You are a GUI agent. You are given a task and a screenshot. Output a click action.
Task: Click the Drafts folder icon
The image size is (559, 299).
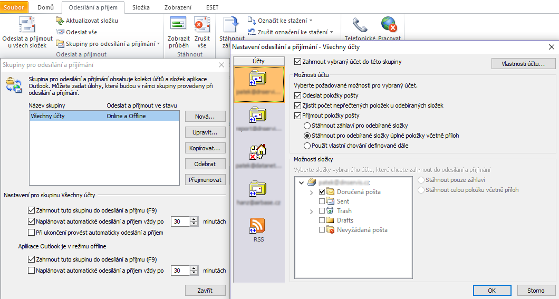click(x=330, y=220)
